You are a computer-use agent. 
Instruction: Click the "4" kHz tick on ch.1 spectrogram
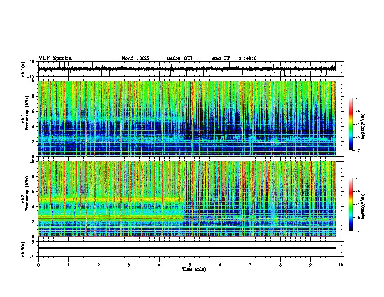(34, 127)
